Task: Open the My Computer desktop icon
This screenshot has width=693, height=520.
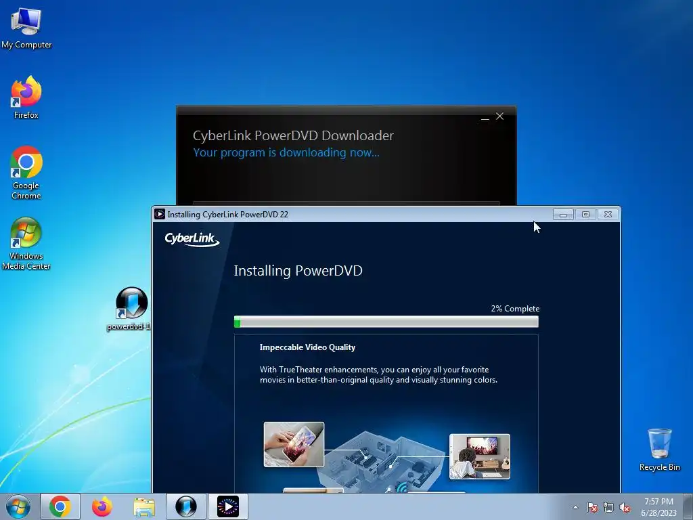Action: [26, 28]
